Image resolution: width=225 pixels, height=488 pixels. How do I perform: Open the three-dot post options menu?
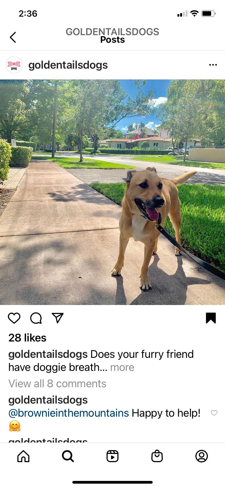213,65
